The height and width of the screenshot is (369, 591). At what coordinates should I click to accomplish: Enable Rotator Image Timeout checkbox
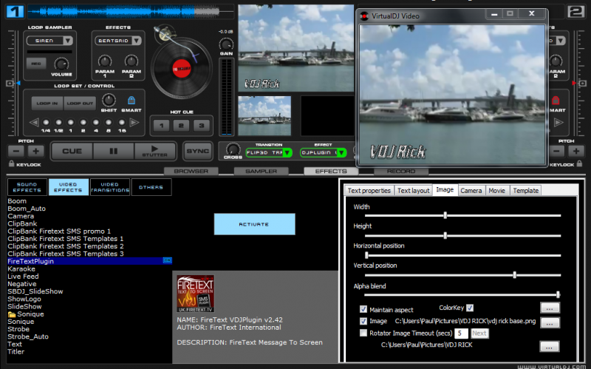point(363,333)
